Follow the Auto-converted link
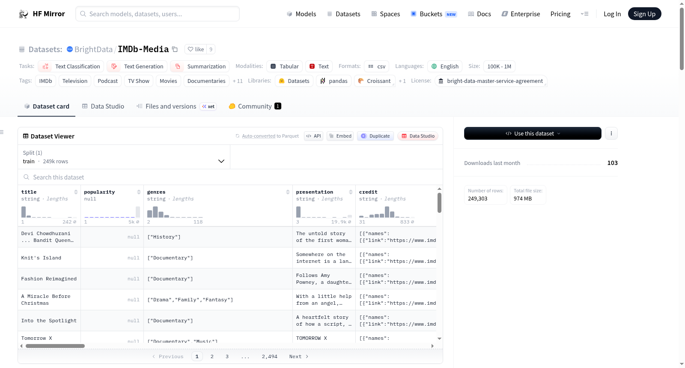 [x=259, y=136]
